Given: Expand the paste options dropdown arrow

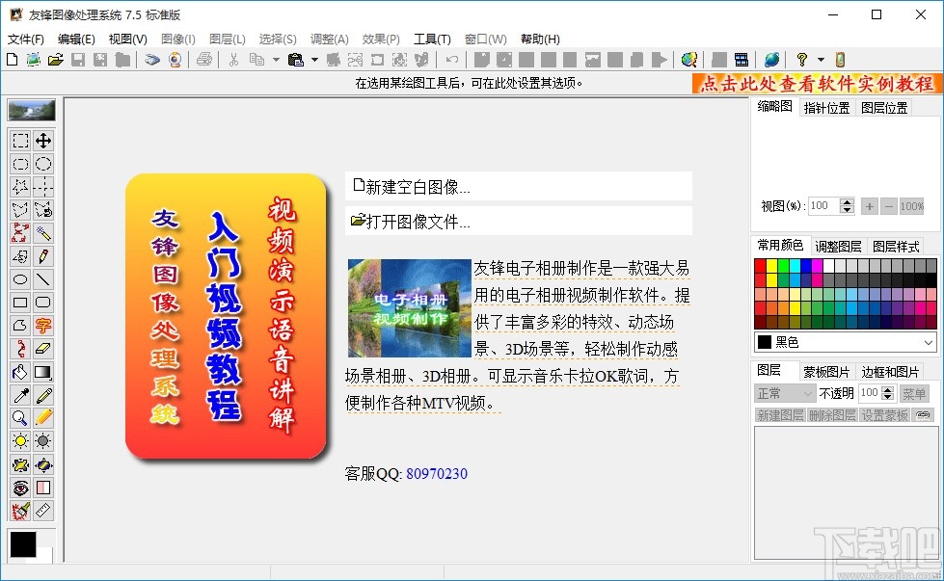Looking at the screenshot, I should tap(314, 60).
